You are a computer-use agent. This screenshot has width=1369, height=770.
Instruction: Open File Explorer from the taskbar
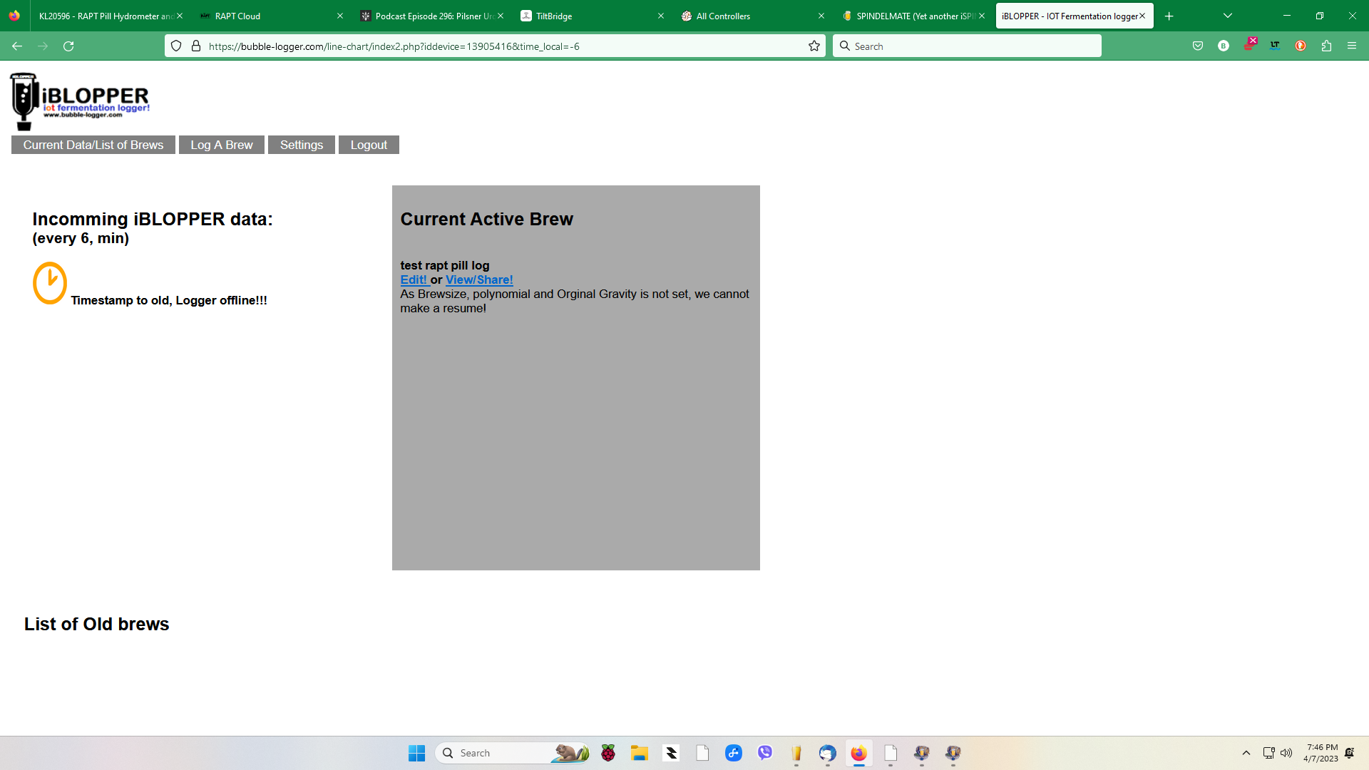(640, 753)
